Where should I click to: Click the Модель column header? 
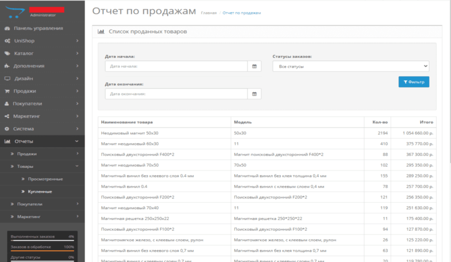click(x=243, y=122)
